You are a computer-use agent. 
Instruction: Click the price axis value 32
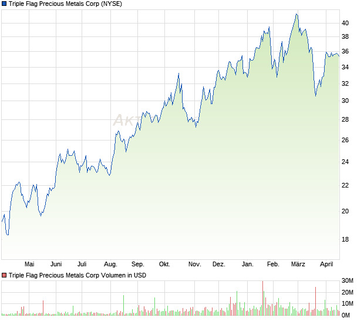[345, 83]
